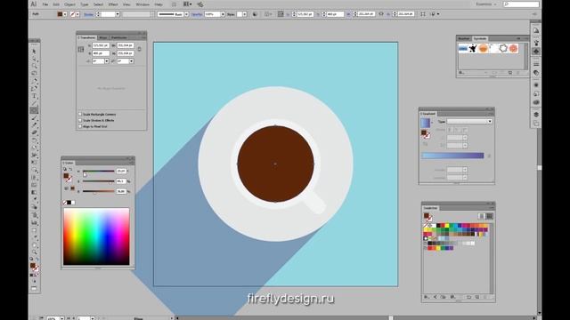Open the Artboards icon below Layers in dock

pyautogui.click(x=536, y=124)
